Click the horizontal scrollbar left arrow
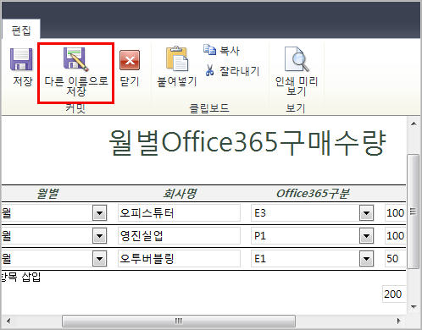 point(8,321)
